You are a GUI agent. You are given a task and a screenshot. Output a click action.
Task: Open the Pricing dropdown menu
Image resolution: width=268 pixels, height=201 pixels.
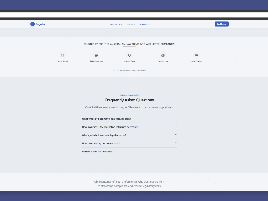pos(131,24)
